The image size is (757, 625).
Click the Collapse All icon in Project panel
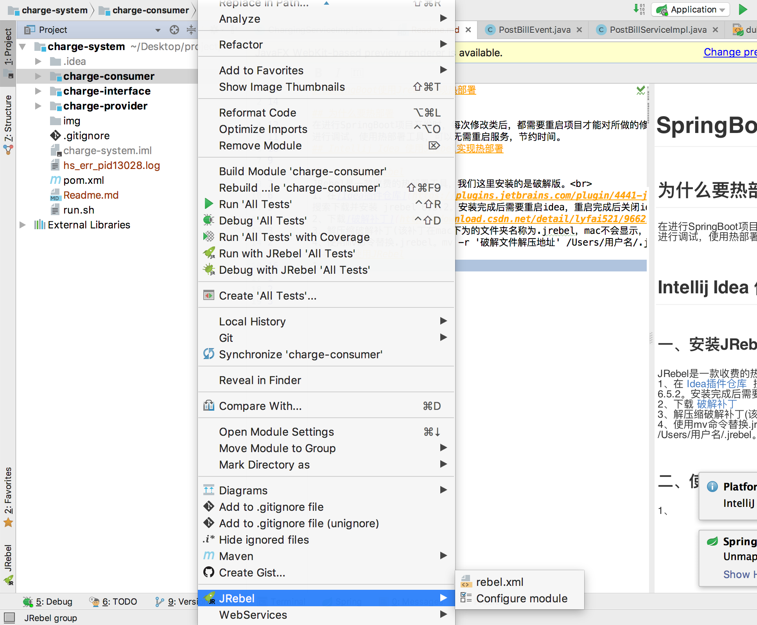(191, 30)
